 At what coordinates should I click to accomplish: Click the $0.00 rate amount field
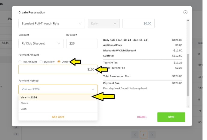[x=138, y=23]
